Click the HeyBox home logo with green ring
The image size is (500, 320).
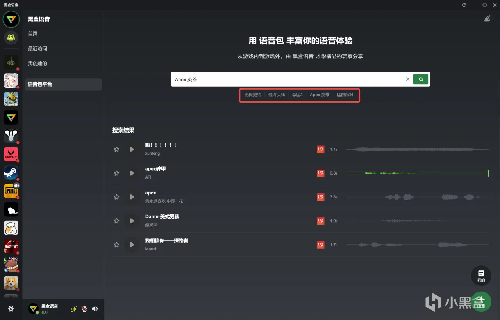tap(11, 19)
